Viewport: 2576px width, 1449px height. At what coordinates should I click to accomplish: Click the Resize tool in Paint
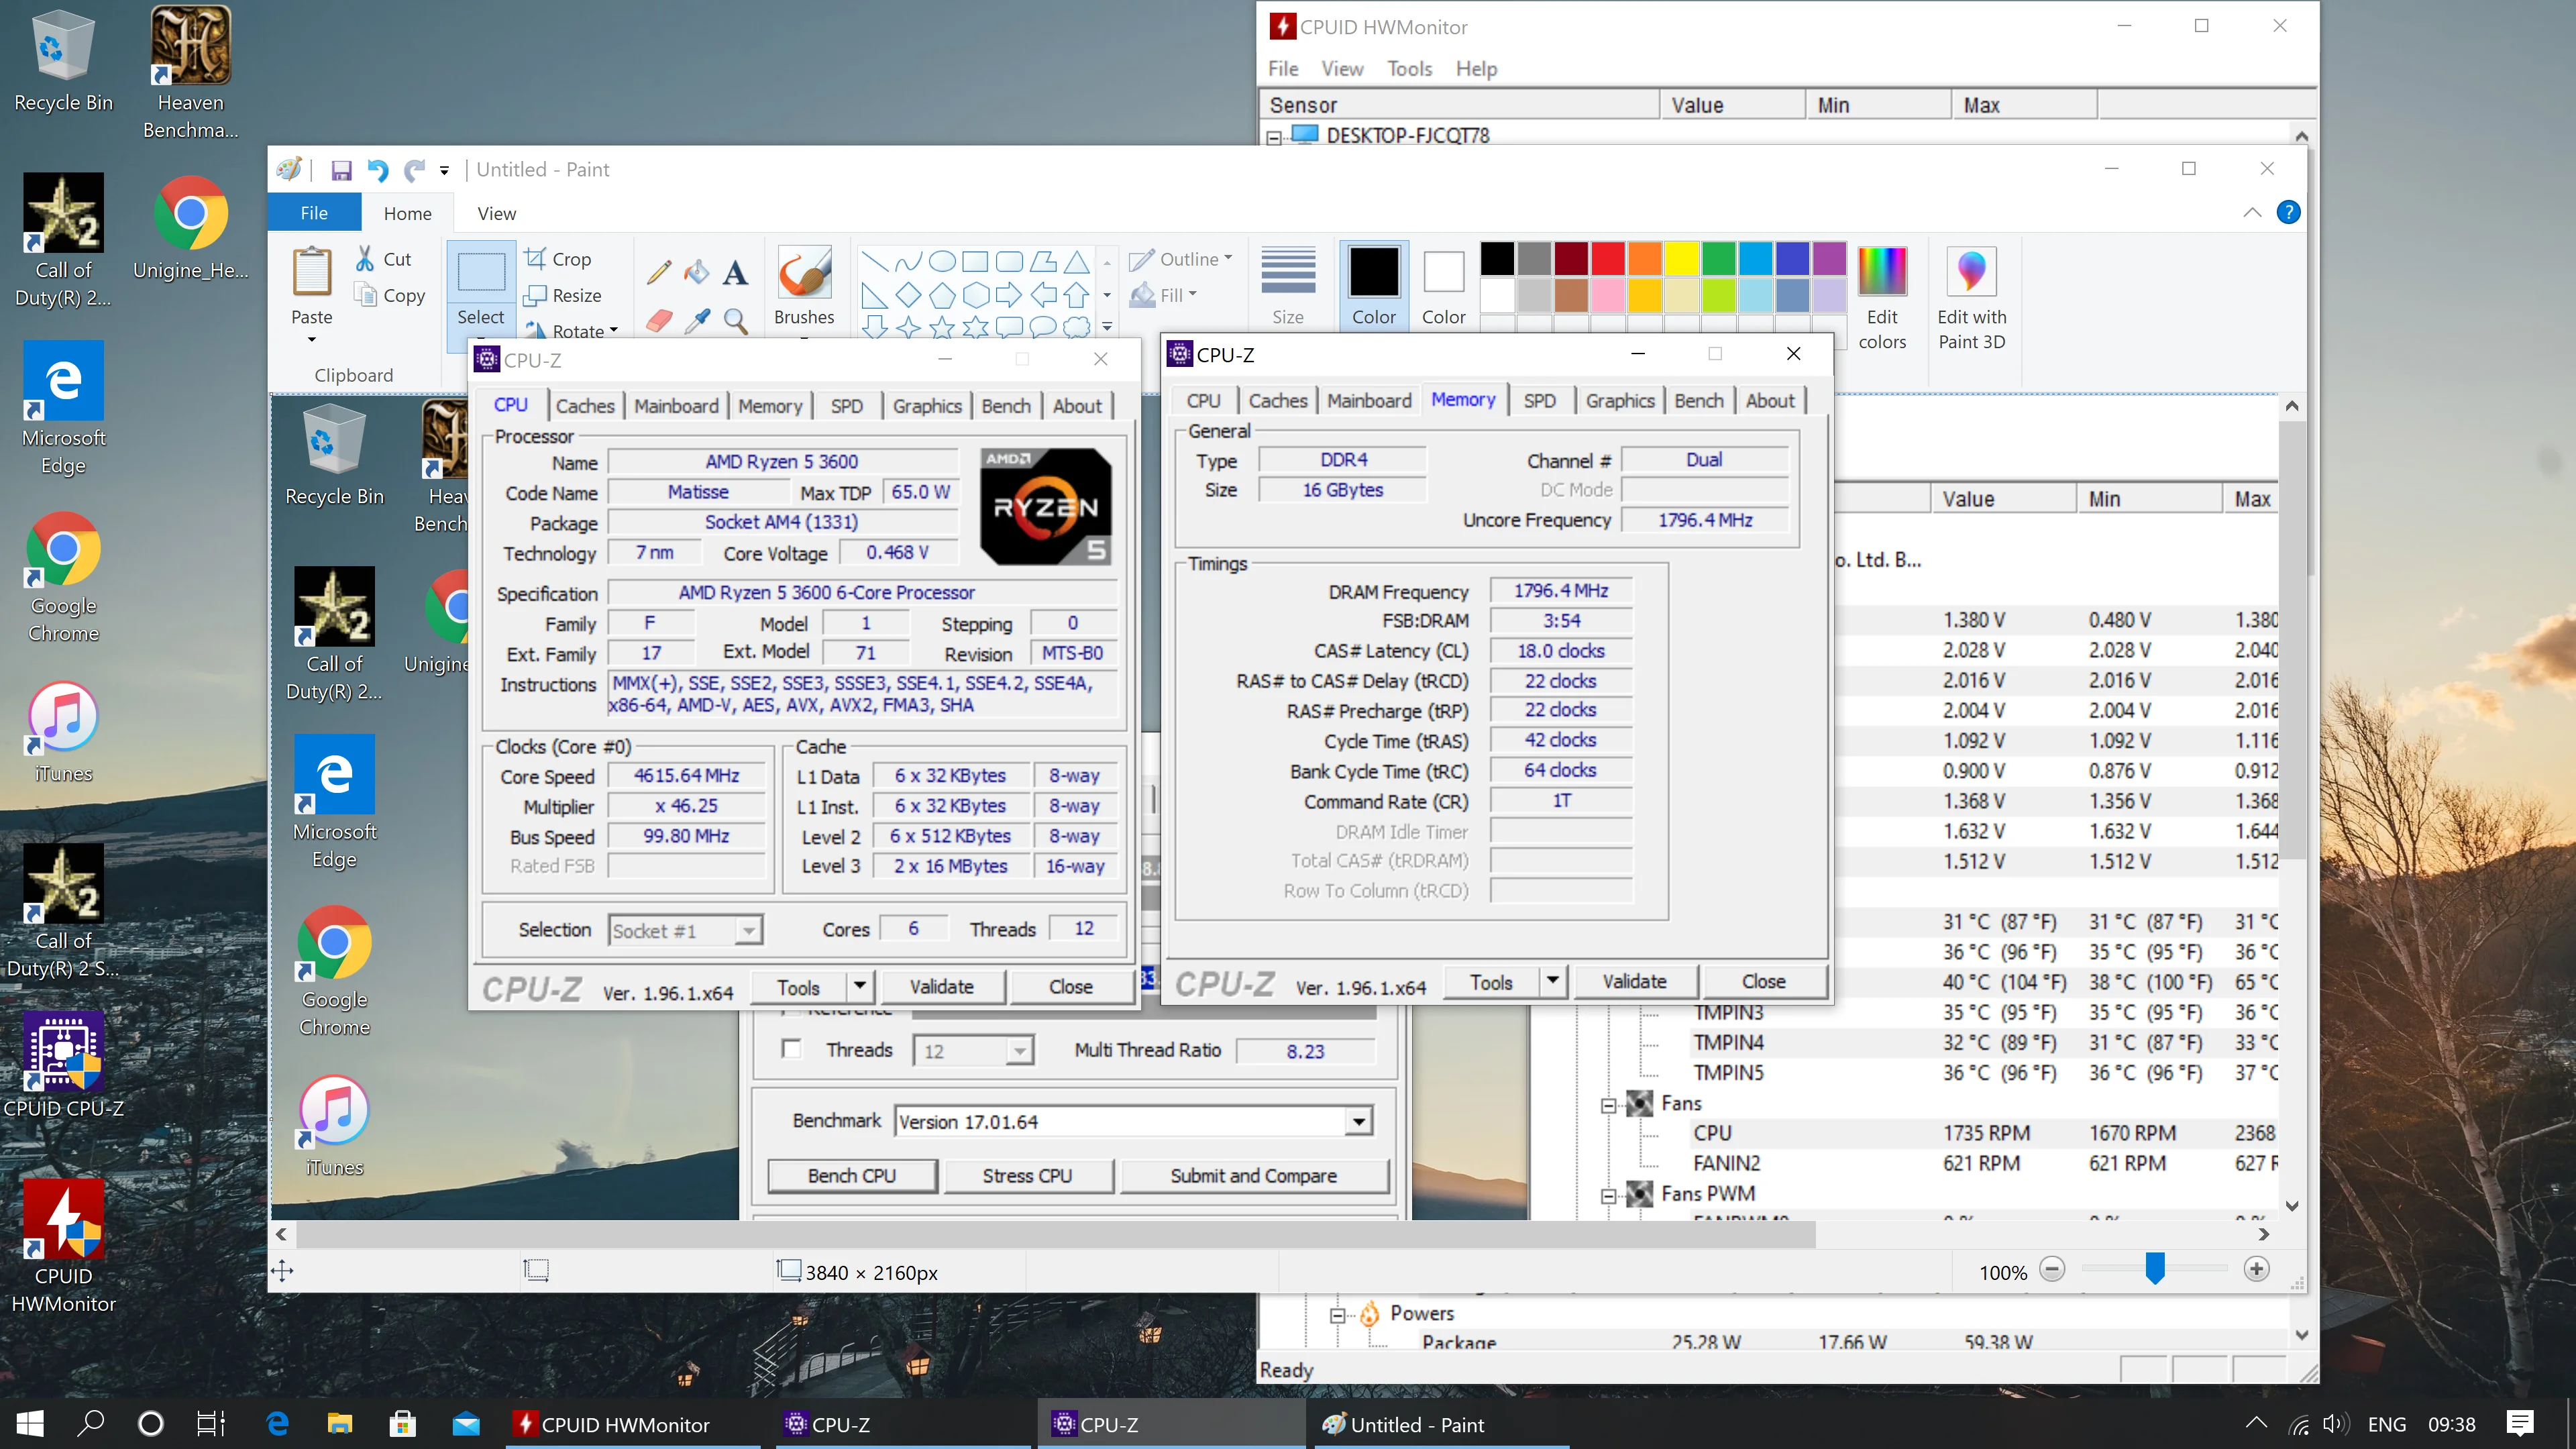564,295
